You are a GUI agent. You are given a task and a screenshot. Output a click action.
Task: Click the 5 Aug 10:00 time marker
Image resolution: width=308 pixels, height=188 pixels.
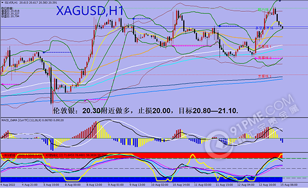pyautogui.click(x=51, y=184)
